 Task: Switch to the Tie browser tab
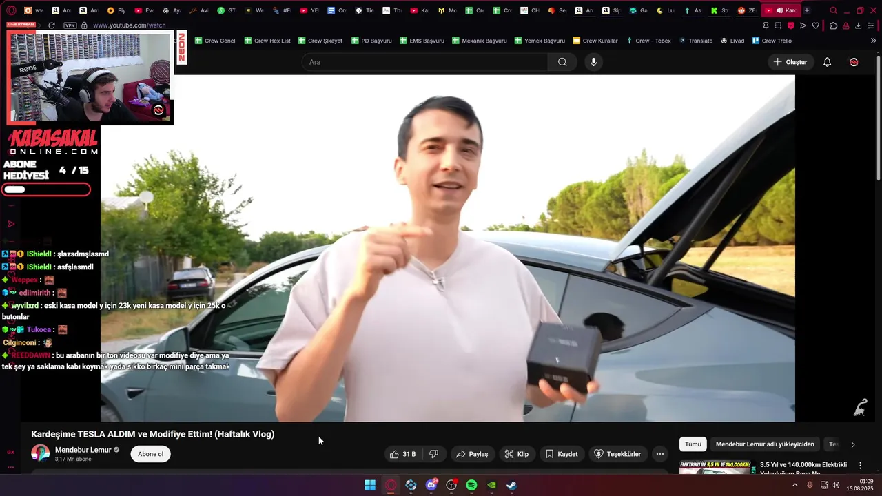coord(365,10)
